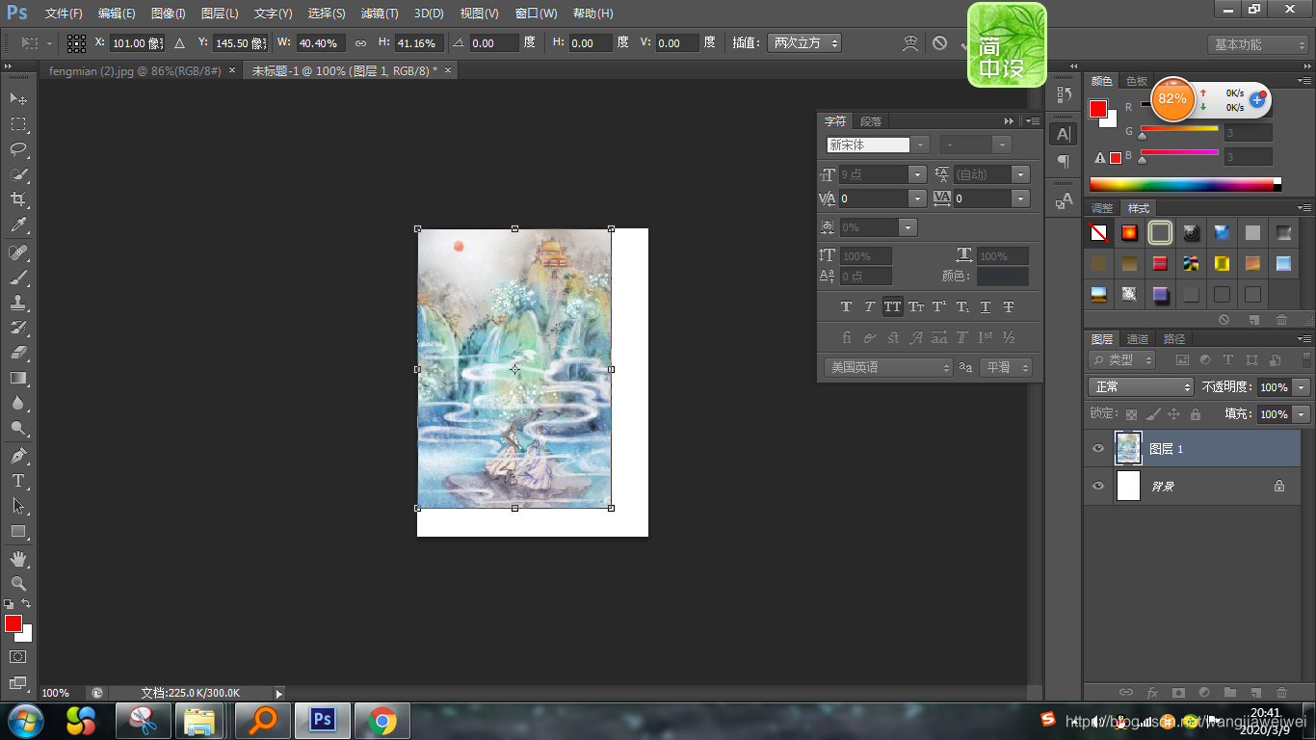
Task: Open the leading (自动) dropdown
Action: coord(1020,174)
